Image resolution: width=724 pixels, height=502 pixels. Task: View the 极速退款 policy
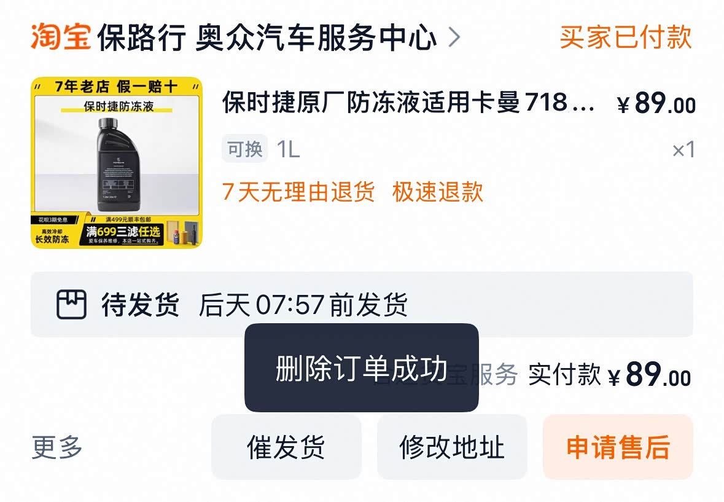click(438, 192)
